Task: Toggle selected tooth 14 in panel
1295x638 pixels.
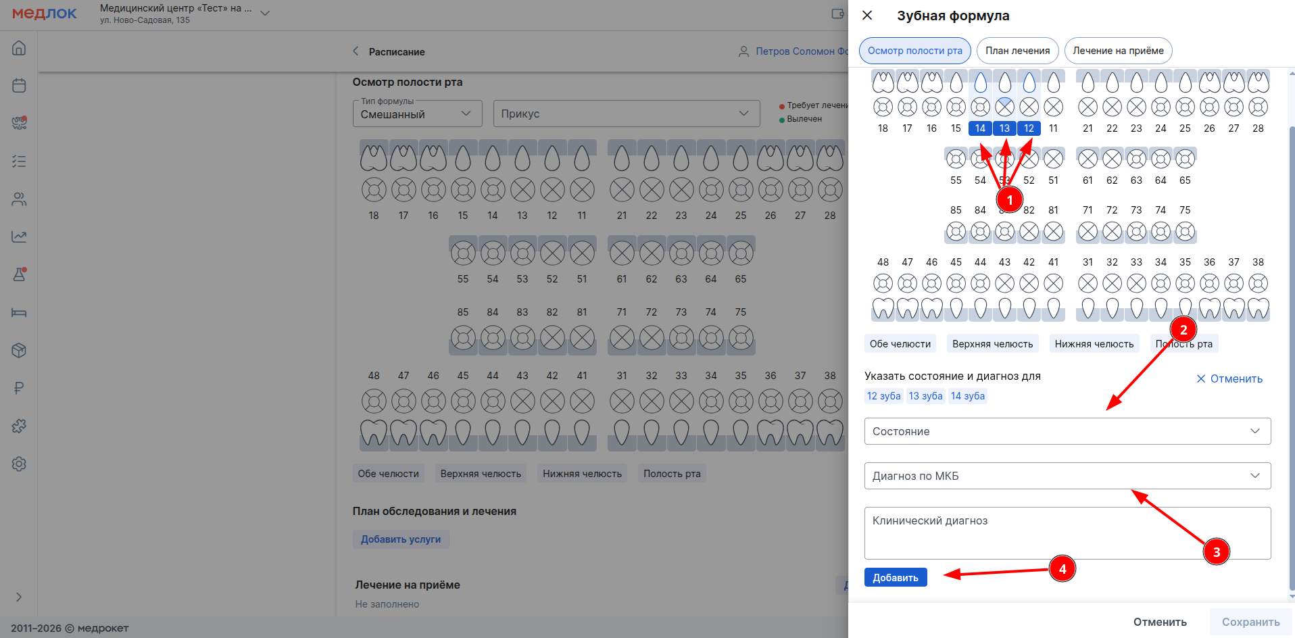Action: coord(980,128)
